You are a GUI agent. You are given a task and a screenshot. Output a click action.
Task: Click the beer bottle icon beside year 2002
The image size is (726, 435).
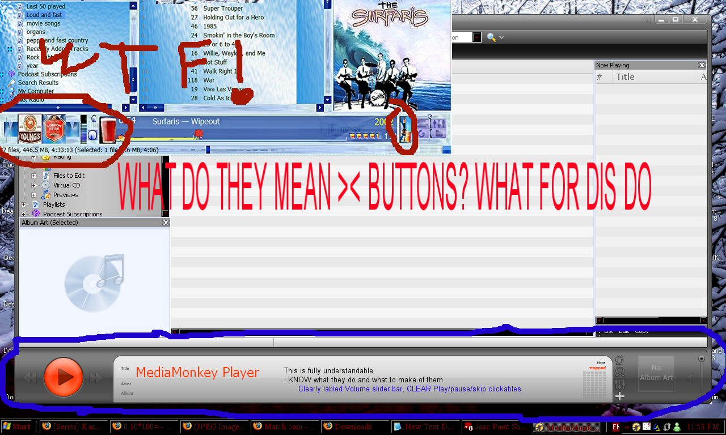[x=405, y=130]
